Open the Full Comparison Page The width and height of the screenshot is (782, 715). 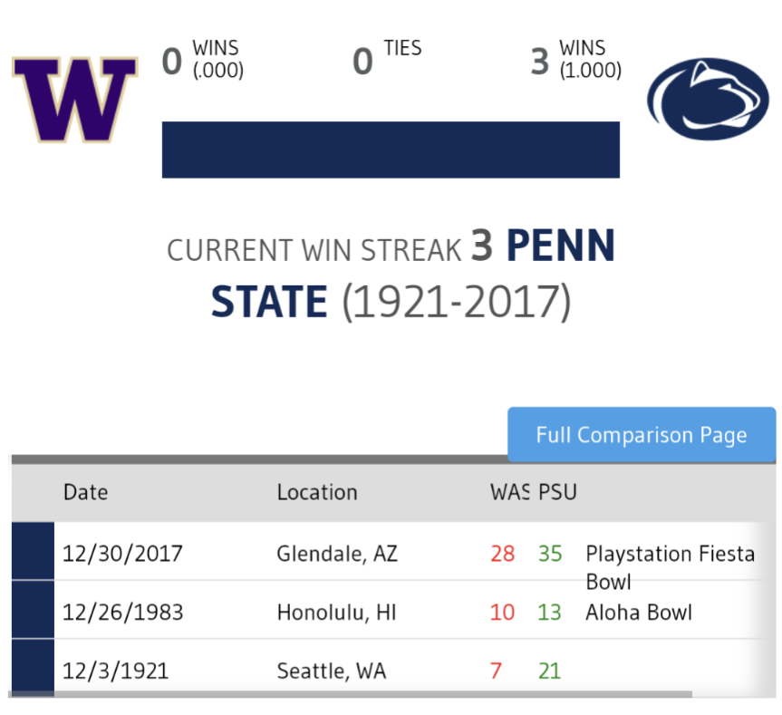click(x=641, y=435)
